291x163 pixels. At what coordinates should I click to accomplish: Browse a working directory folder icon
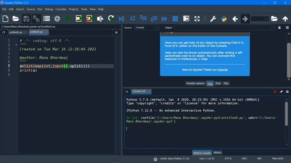pos(274,19)
